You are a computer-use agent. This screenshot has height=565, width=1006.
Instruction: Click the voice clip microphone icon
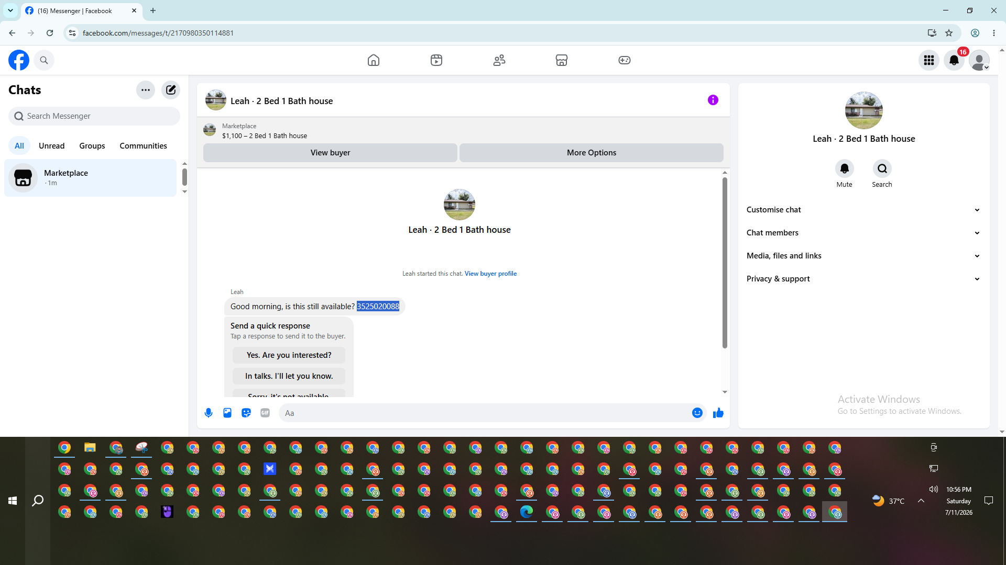[x=209, y=413]
